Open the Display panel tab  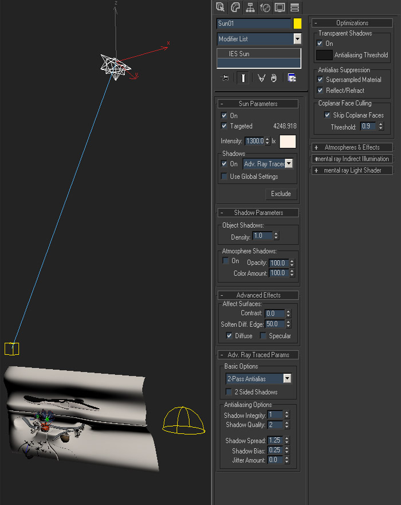[x=280, y=7]
